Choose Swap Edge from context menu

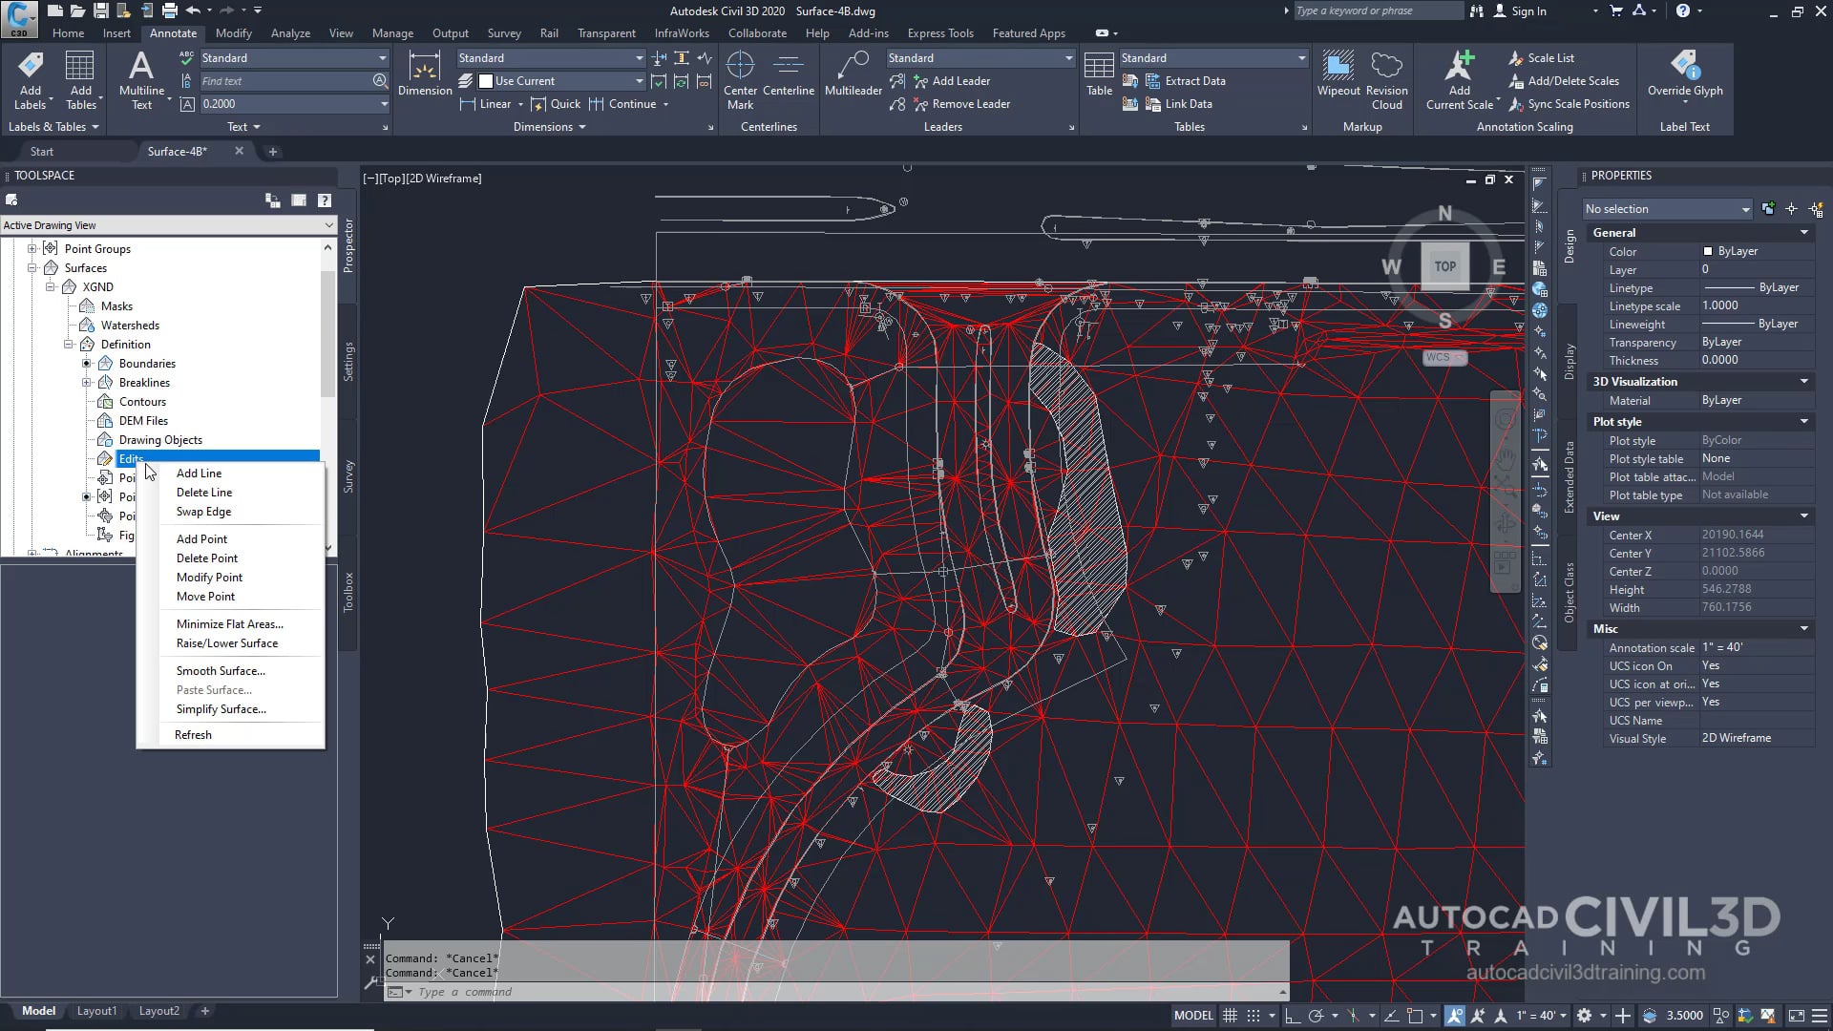(203, 512)
